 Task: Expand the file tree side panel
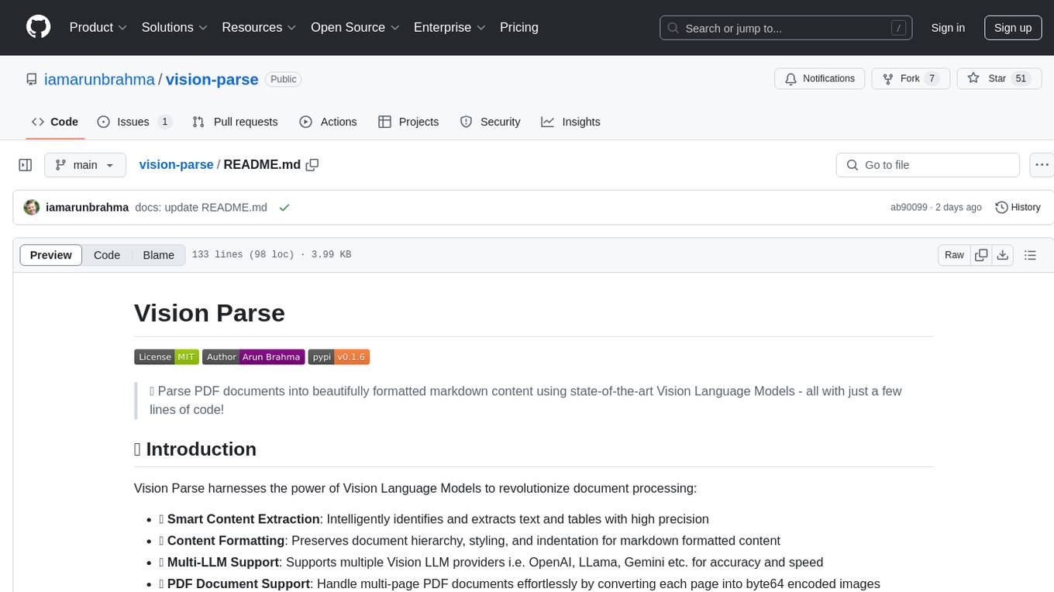pos(26,165)
